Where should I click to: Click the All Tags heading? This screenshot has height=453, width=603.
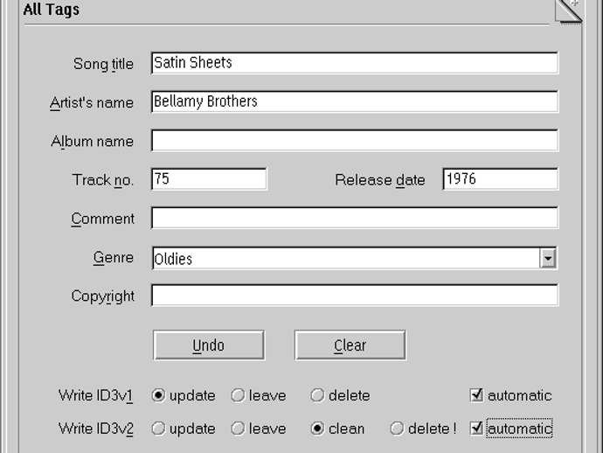(x=52, y=10)
